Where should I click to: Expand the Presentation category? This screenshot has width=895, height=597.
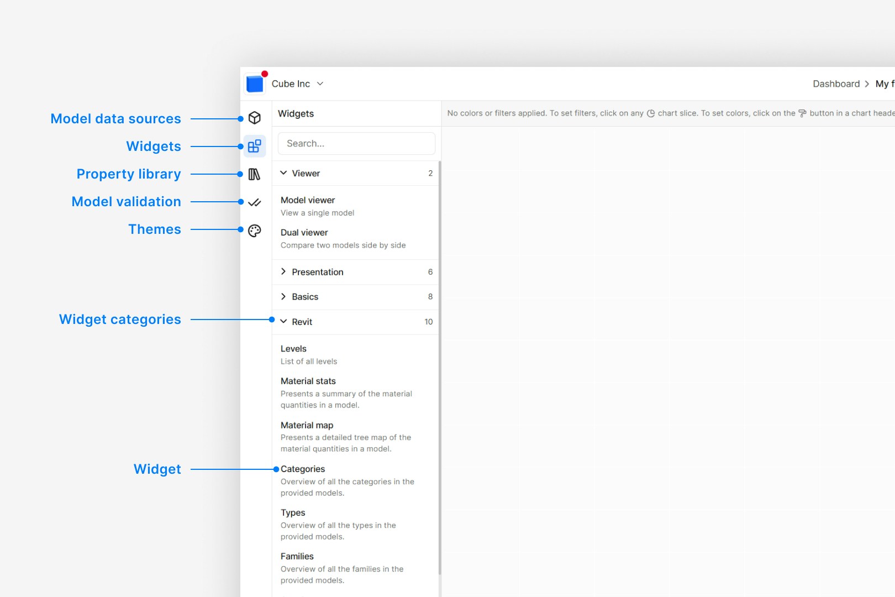click(x=356, y=272)
